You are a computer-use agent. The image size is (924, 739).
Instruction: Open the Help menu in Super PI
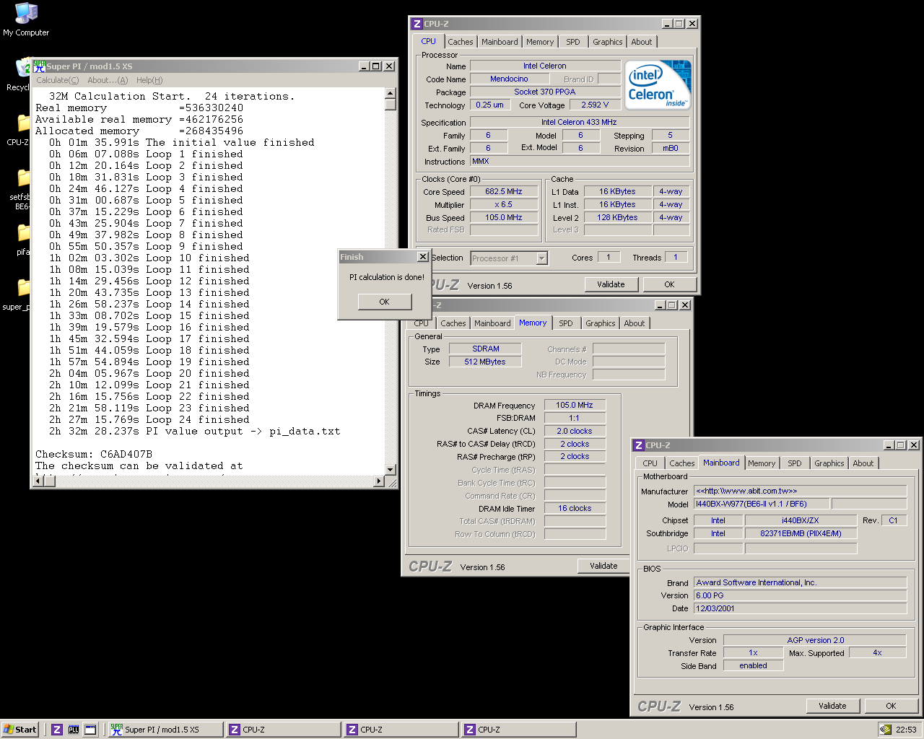[149, 80]
